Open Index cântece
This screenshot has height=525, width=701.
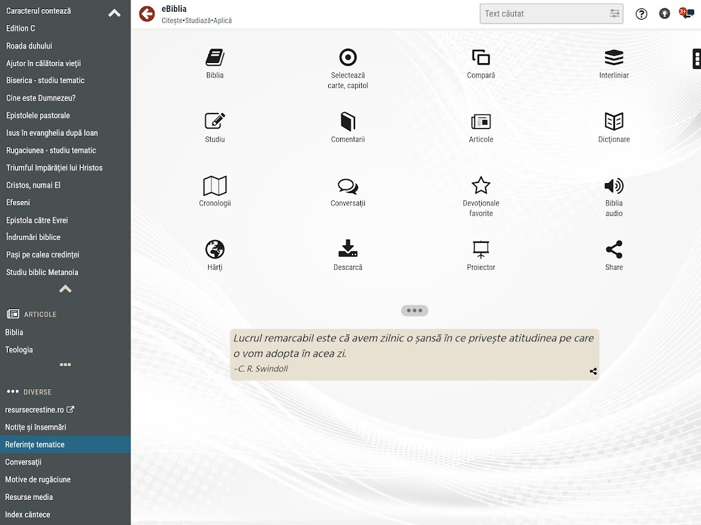[28, 514]
